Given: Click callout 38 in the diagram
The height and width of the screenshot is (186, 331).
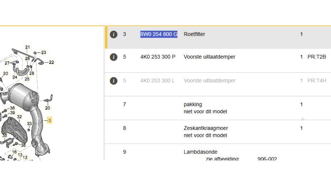Looking at the screenshot, I should tap(12, 108).
